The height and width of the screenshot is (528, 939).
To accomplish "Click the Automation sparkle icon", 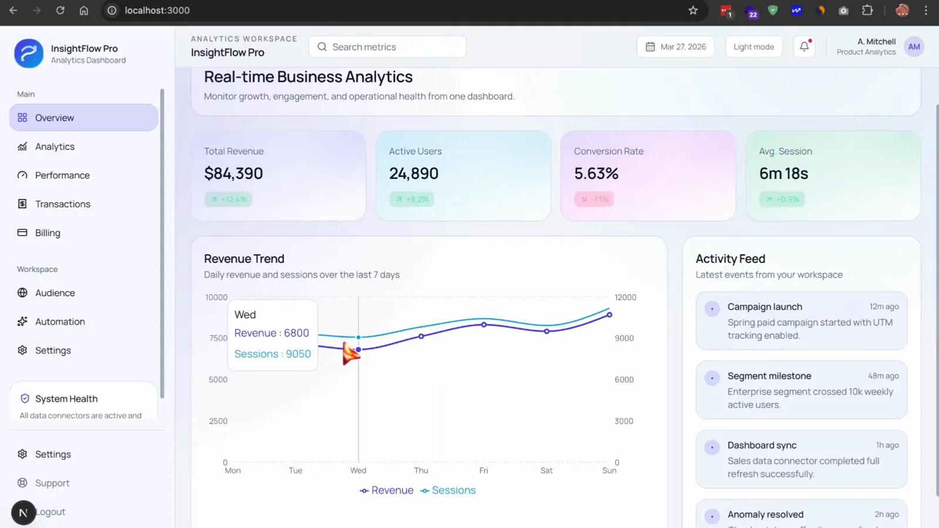I will [x=22, y=321].
